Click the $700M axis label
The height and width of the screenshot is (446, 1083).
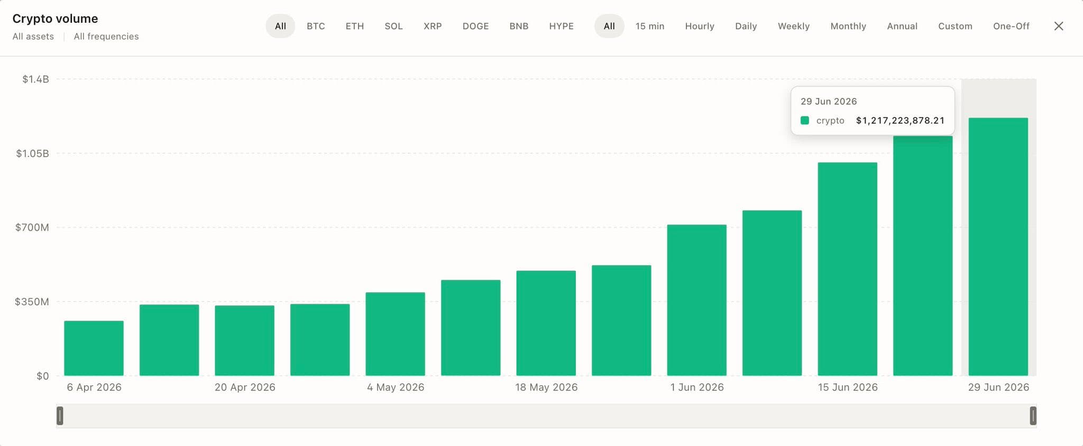[x=32, y=227]
